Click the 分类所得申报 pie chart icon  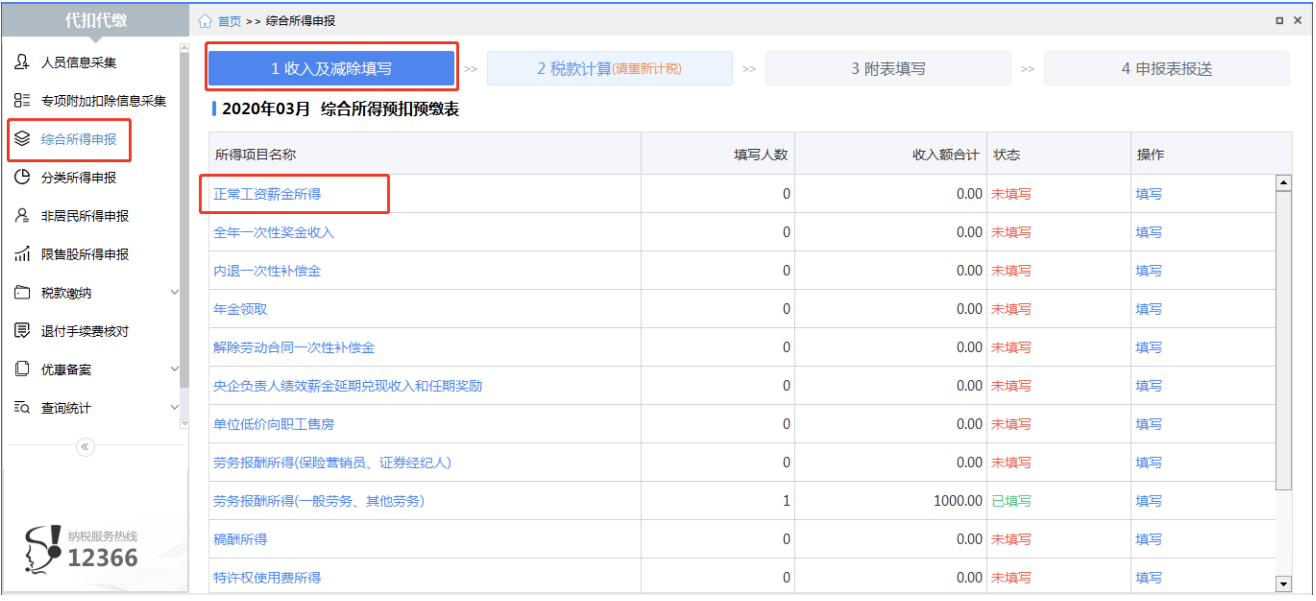[22, 177]
